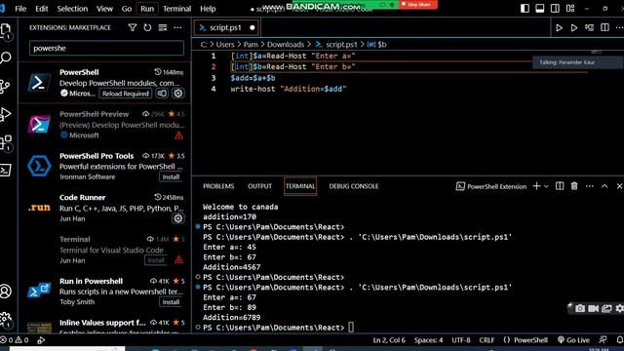Clear extensions search results icon

(163, 27)
